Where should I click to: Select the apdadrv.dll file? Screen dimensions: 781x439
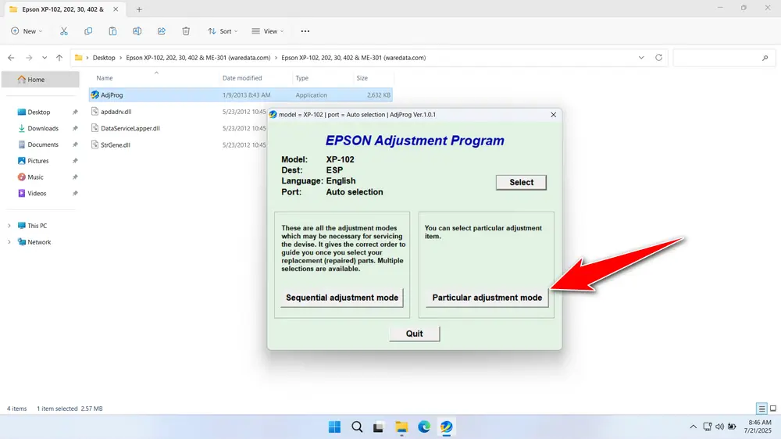point(116,112)
